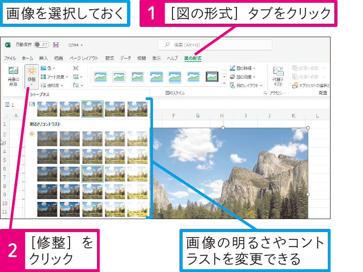Open the 図の効果 dropdown
The image size is (363, 272).
pos(242,77)
